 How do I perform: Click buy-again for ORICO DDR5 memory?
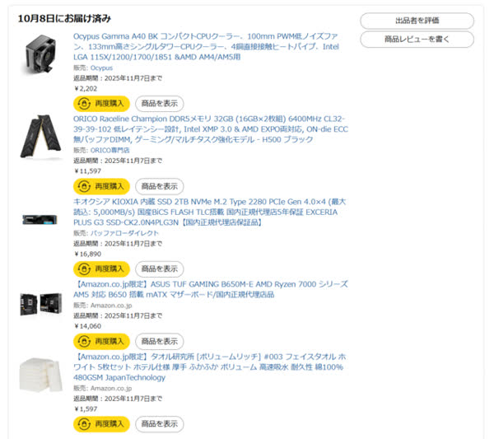101,186
